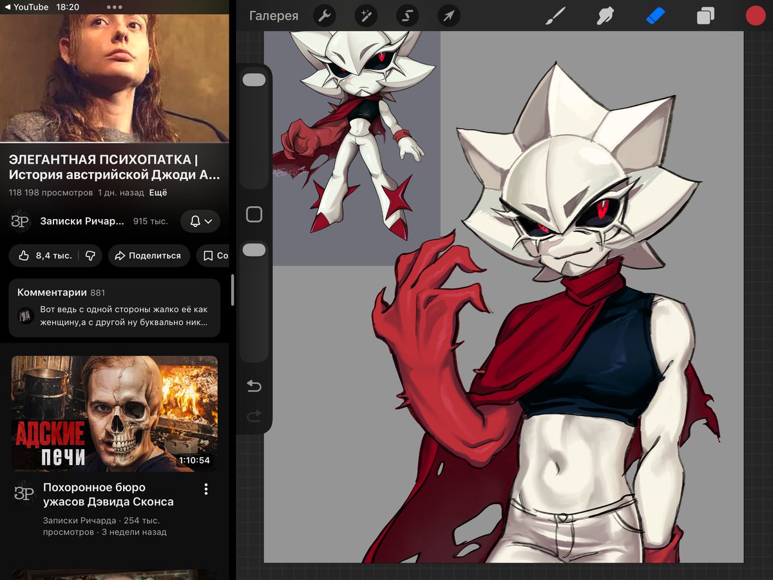Open the three-dot menu of Похоронное бюро video
This screenshot has width=773, height=580.
point(206,489)
